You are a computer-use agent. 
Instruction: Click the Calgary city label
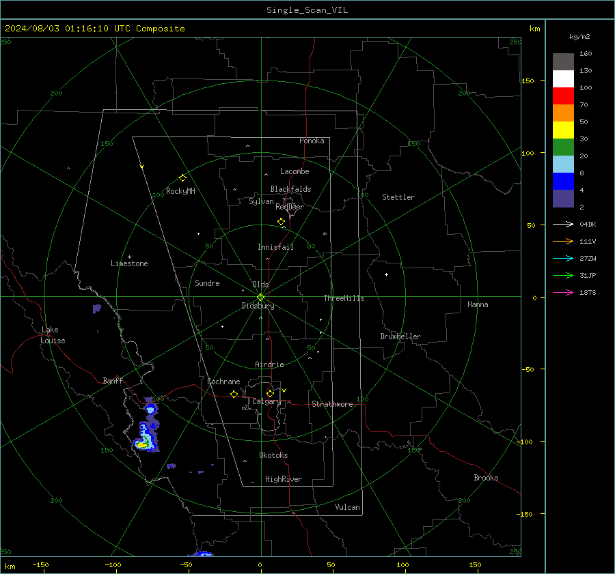266,401
